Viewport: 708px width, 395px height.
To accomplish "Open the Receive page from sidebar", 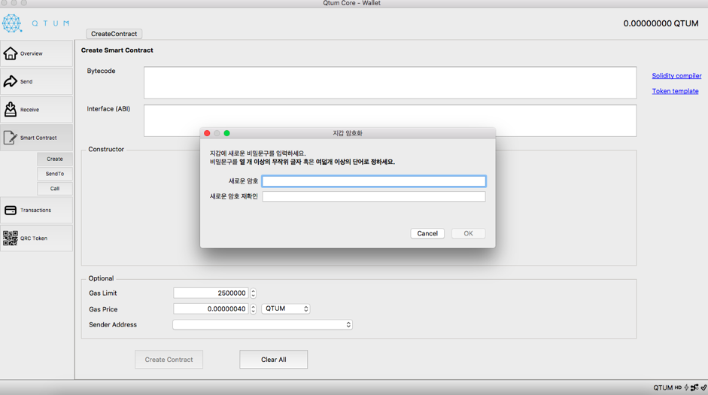I will 36,109.
